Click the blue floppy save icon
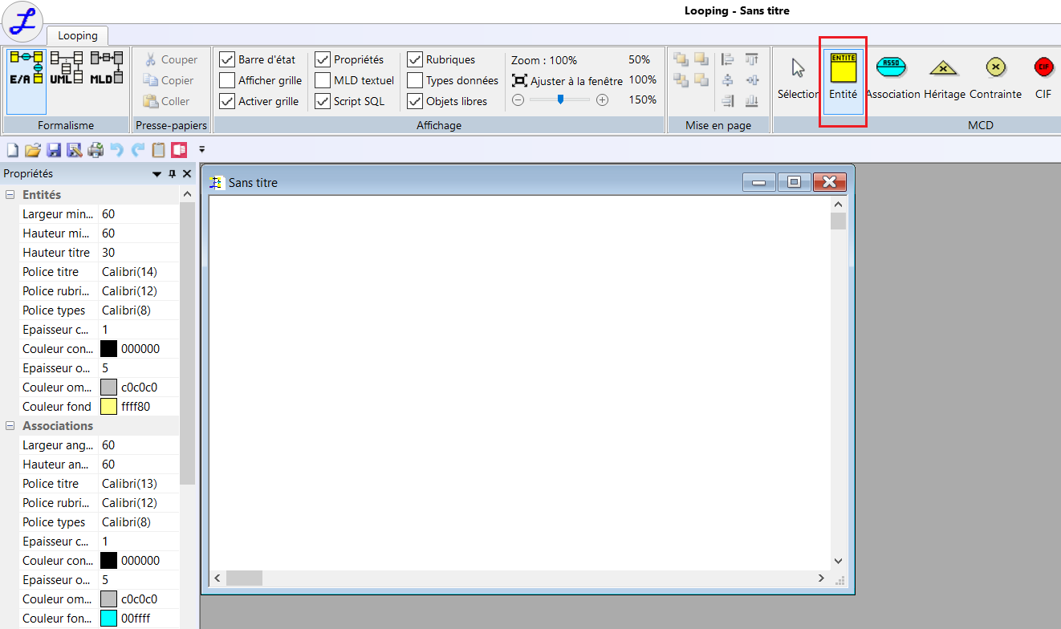This screenshot has height=629, width=1061. pyautogui.click(x=54, y=150)
